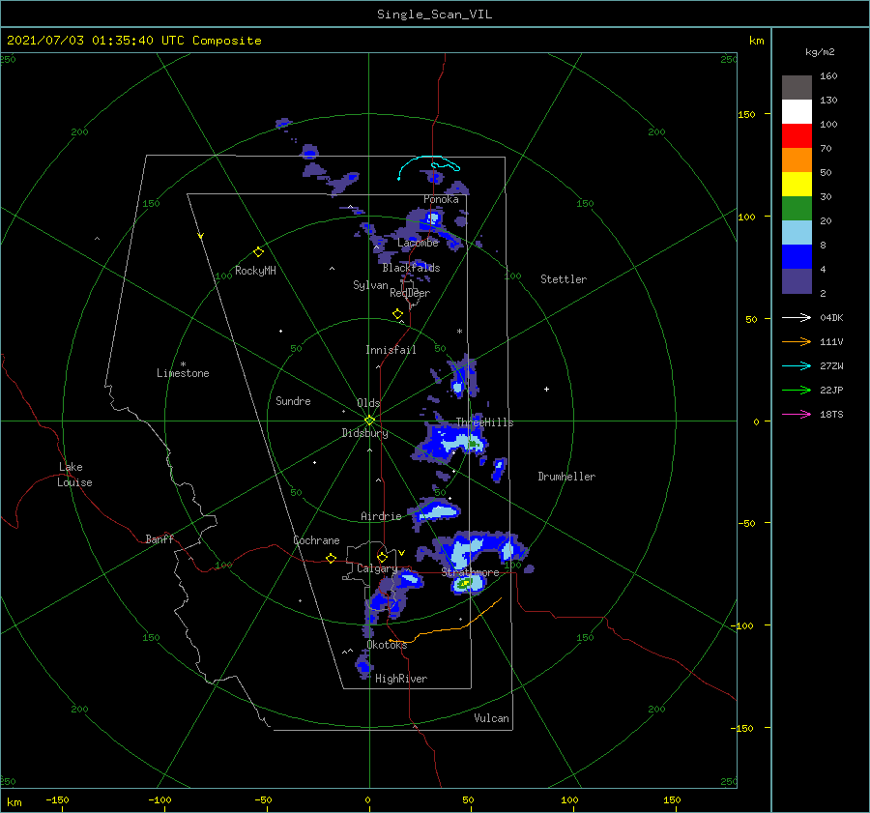870x813 pixels.
Task: Click the Didsbury label
Action: pos(364,433)
